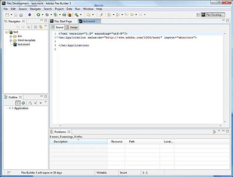Click the Location column header
Viewport: 233px width, 177px height.
(x=167, y=141)
